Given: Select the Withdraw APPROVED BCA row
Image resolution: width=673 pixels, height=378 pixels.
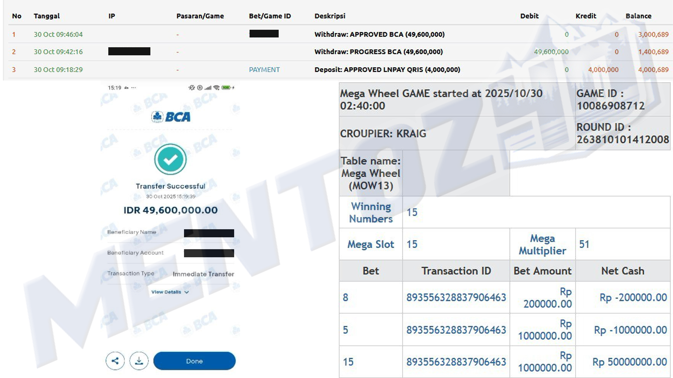Looking at the screenshot, I should [379, 34].
